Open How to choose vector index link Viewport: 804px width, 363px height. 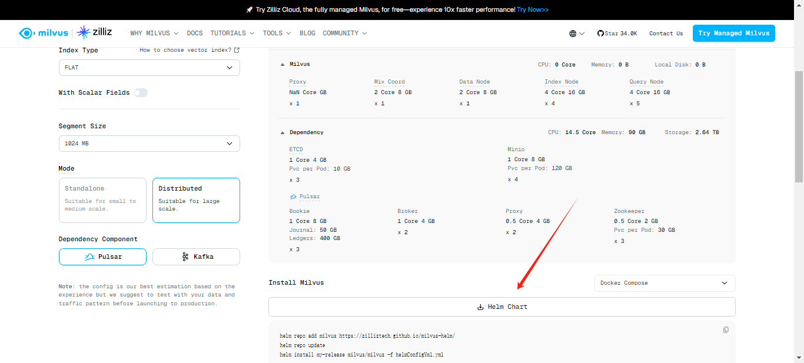click(x=185, y=50)
